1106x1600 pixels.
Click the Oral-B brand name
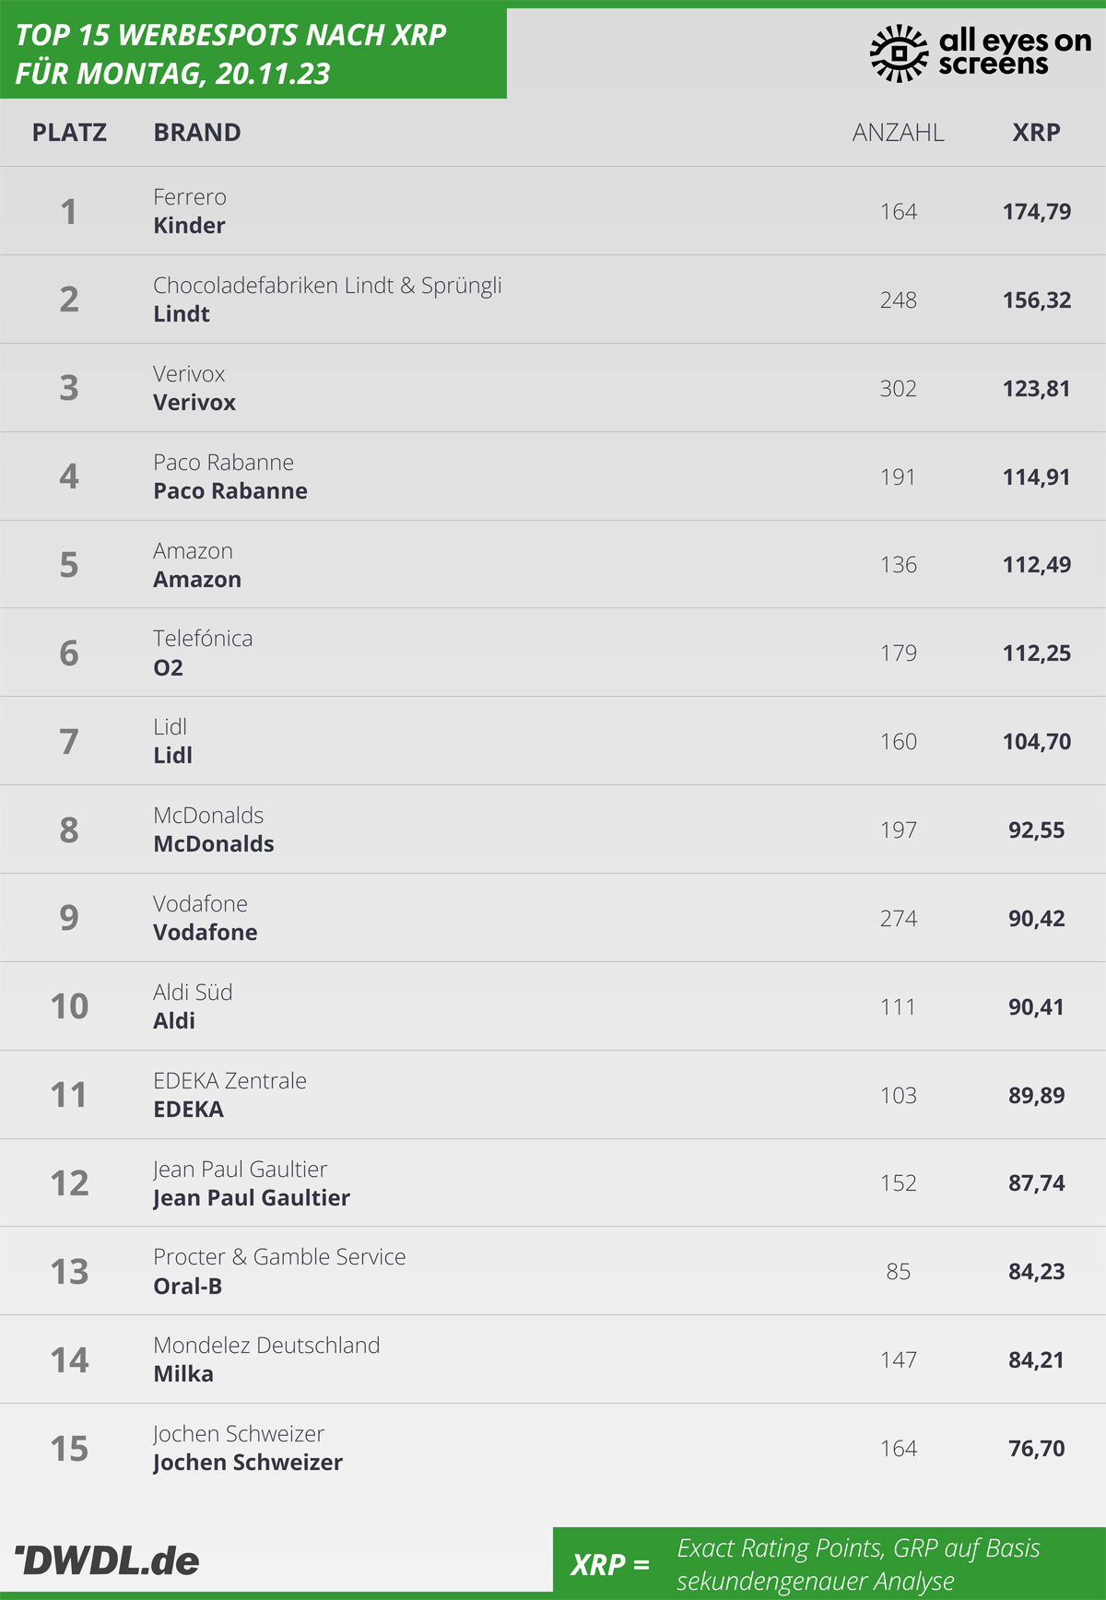188,1287
